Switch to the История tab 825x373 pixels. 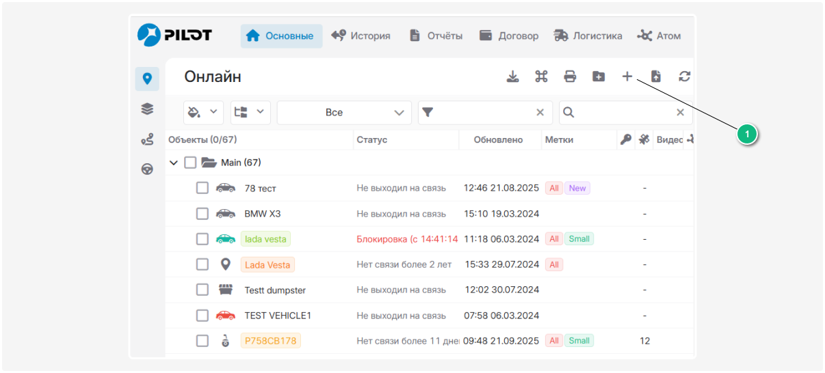pyautogui.click(x=361, y=36)
